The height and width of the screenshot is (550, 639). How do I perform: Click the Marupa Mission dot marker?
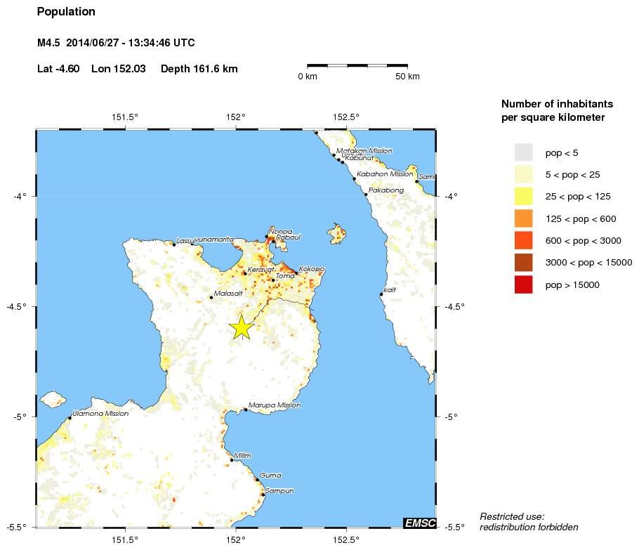coord(246,410)
